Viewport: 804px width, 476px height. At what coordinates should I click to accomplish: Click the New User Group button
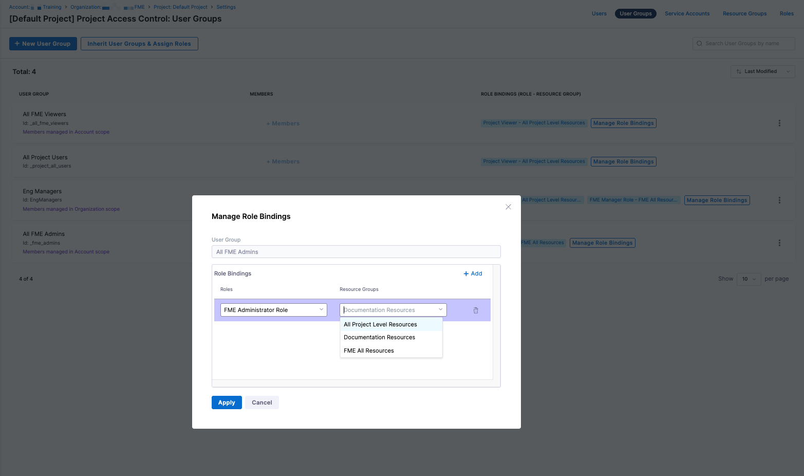pos(43,44)
